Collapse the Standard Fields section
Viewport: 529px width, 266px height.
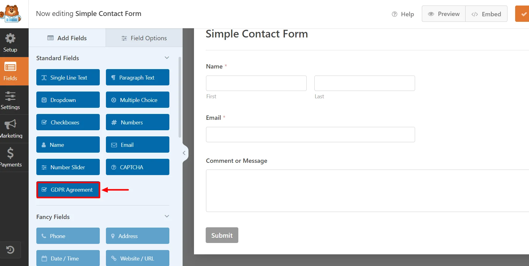(167, 57)
